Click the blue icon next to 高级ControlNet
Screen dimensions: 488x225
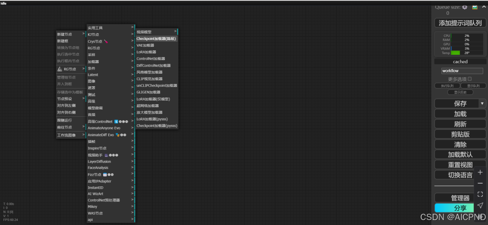coord(116,122)
